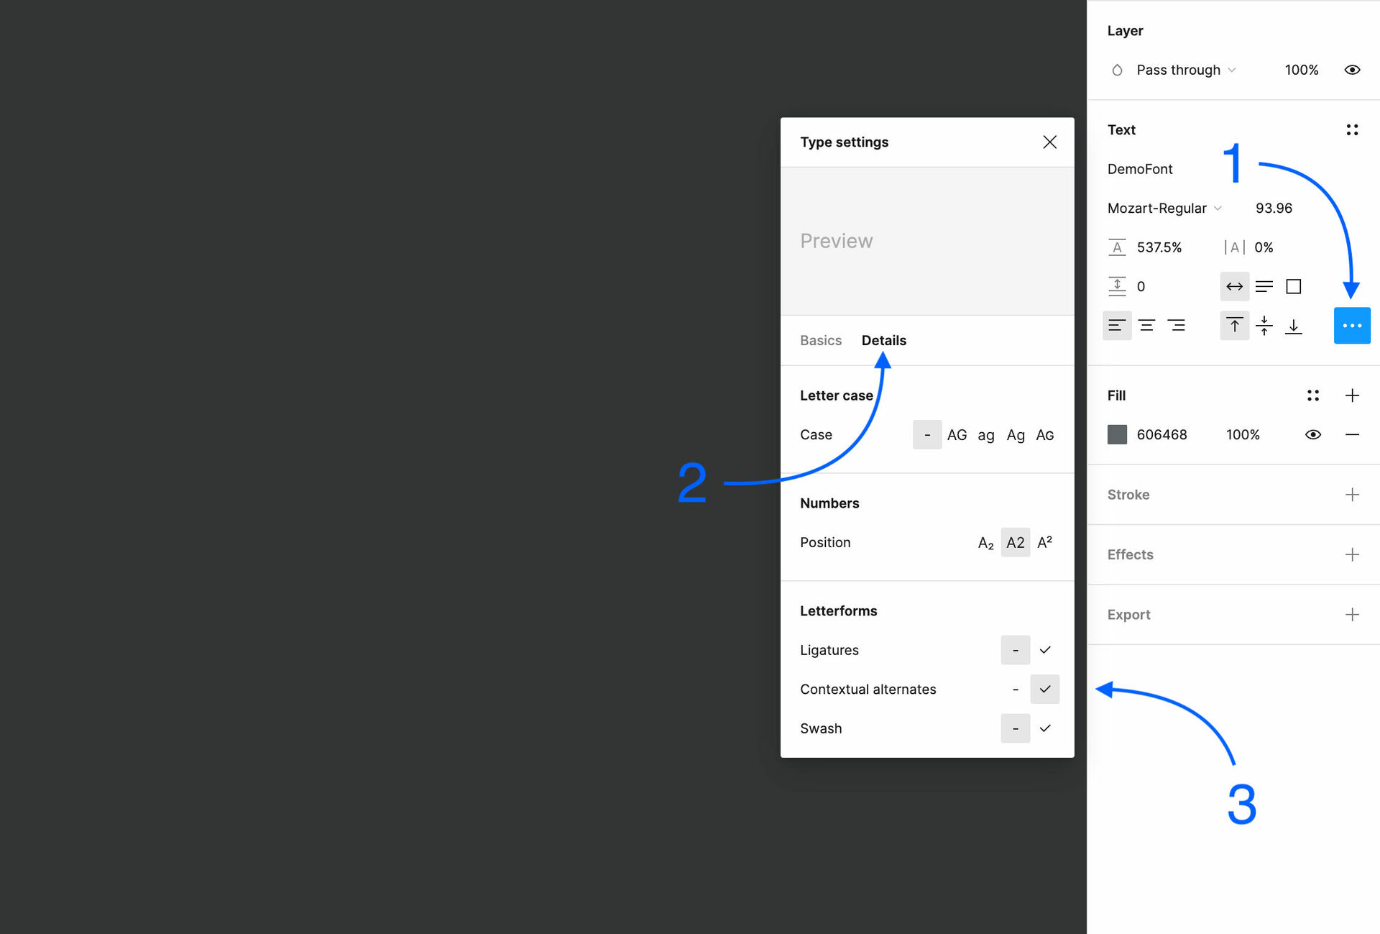Click the 606468 fill color swatch
1380x934 pixels.
tap(1117, 434)
